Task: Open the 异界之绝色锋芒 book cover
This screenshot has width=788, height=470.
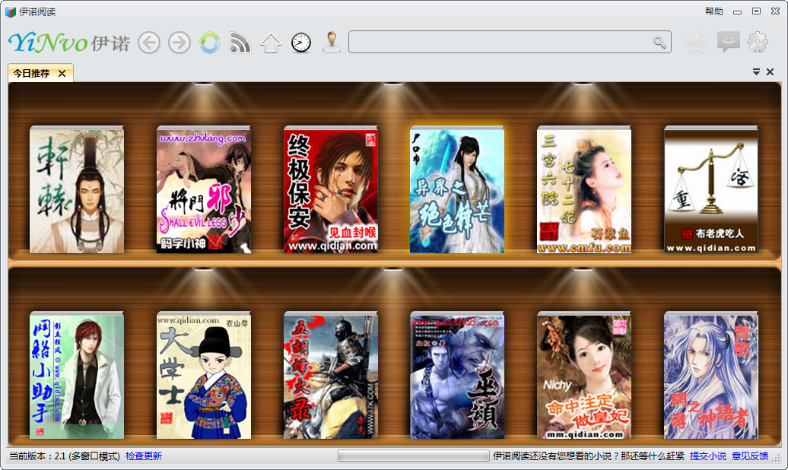Action: coord(457,189)
